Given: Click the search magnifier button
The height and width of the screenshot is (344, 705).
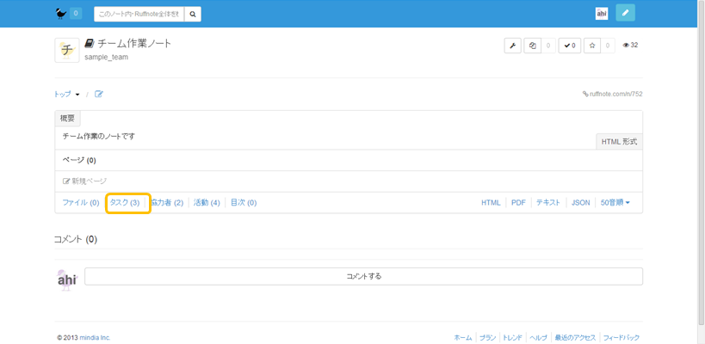Looking at the screenshot, I should (x=193, y=14).
